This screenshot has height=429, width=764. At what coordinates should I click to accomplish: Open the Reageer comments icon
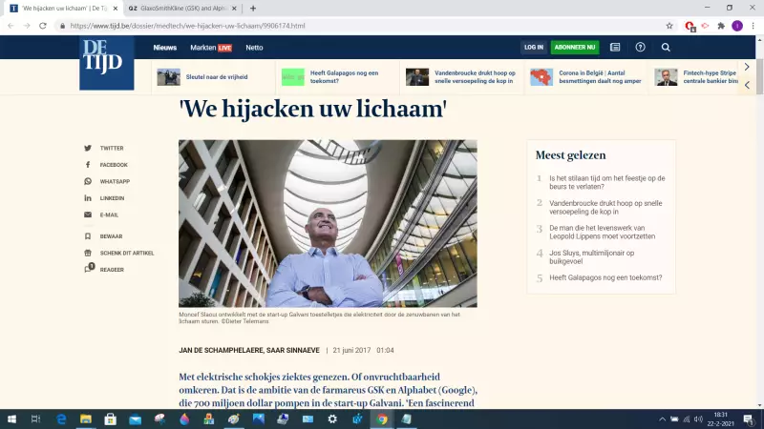[x=89, y=269]
